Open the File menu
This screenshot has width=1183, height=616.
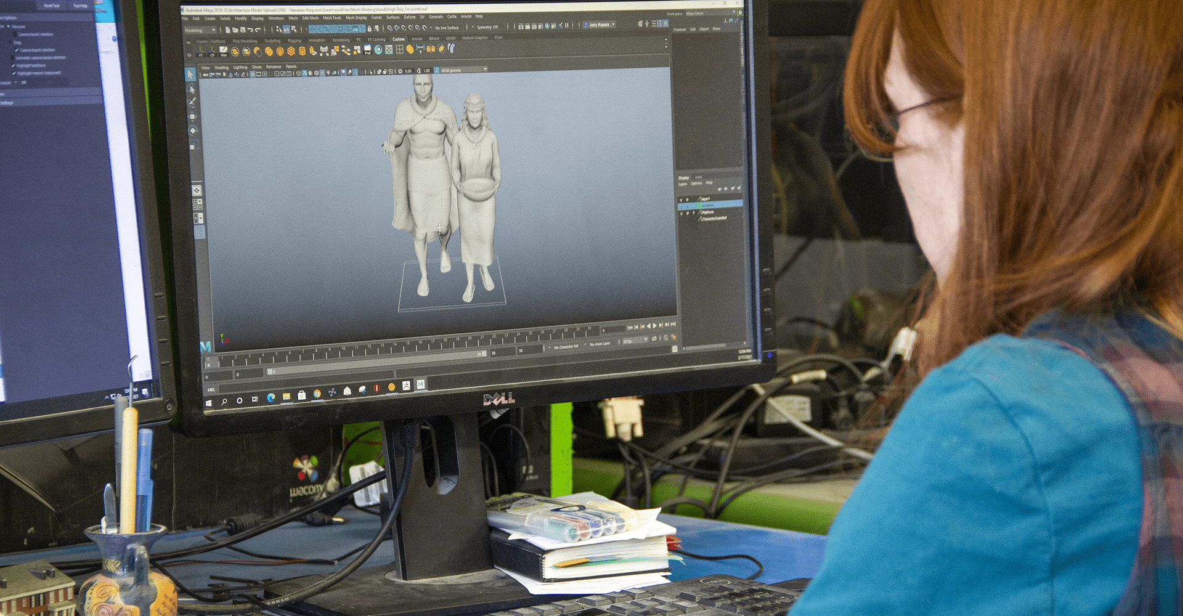[x=185, y=18]
